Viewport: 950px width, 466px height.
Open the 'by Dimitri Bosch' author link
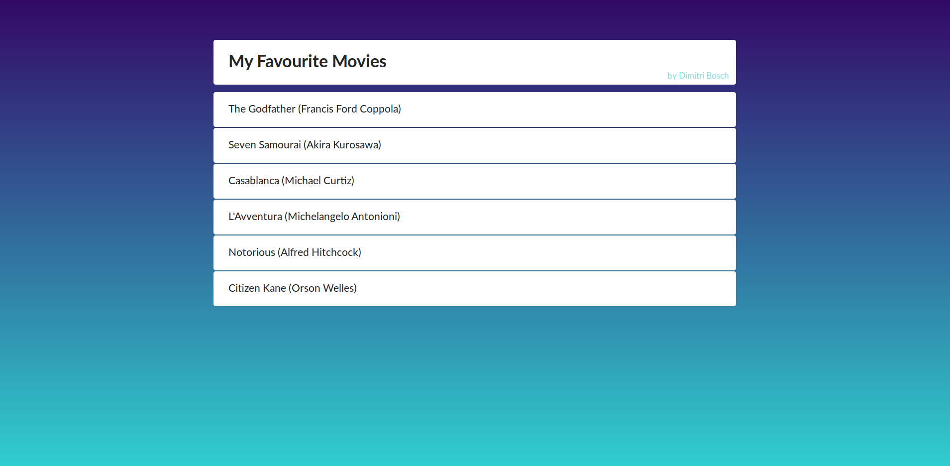click(698, 76)
